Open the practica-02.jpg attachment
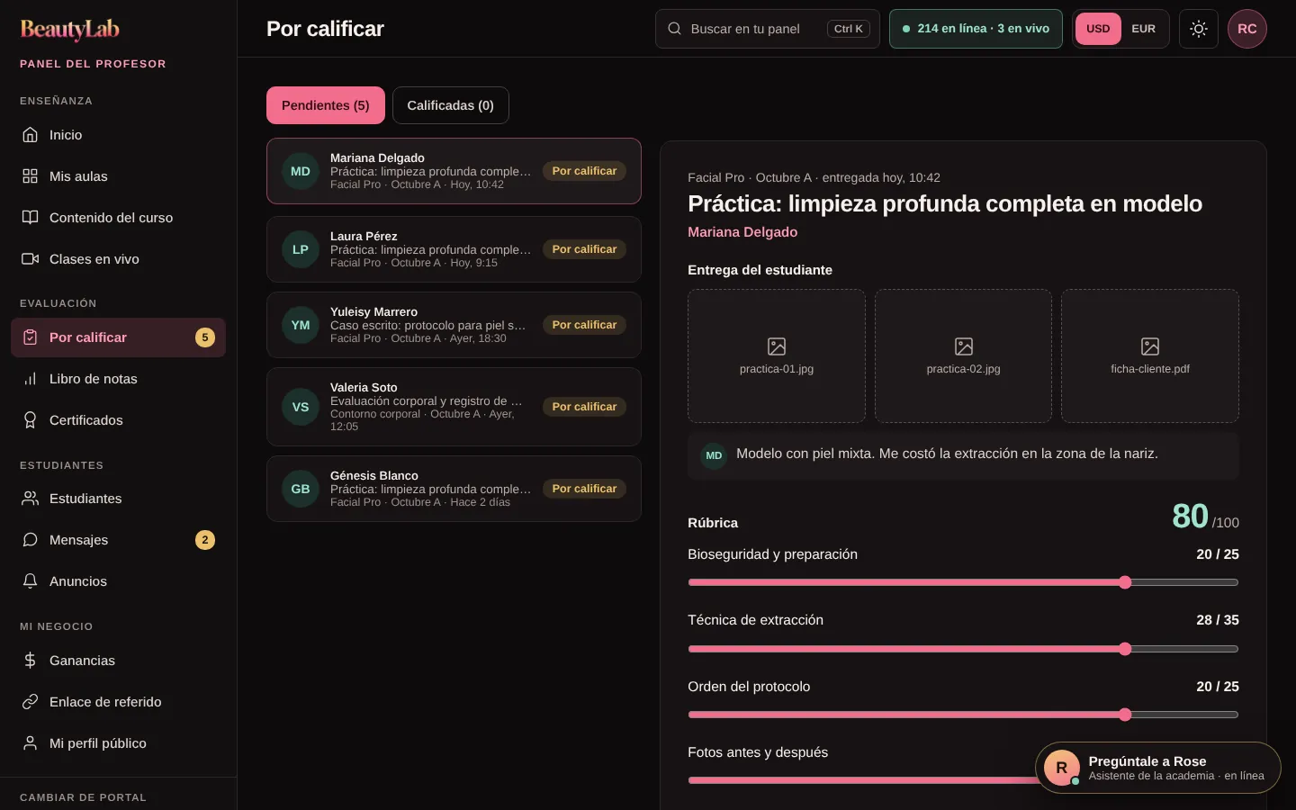This screenshot has width=1296, height=810. point(963,355)
